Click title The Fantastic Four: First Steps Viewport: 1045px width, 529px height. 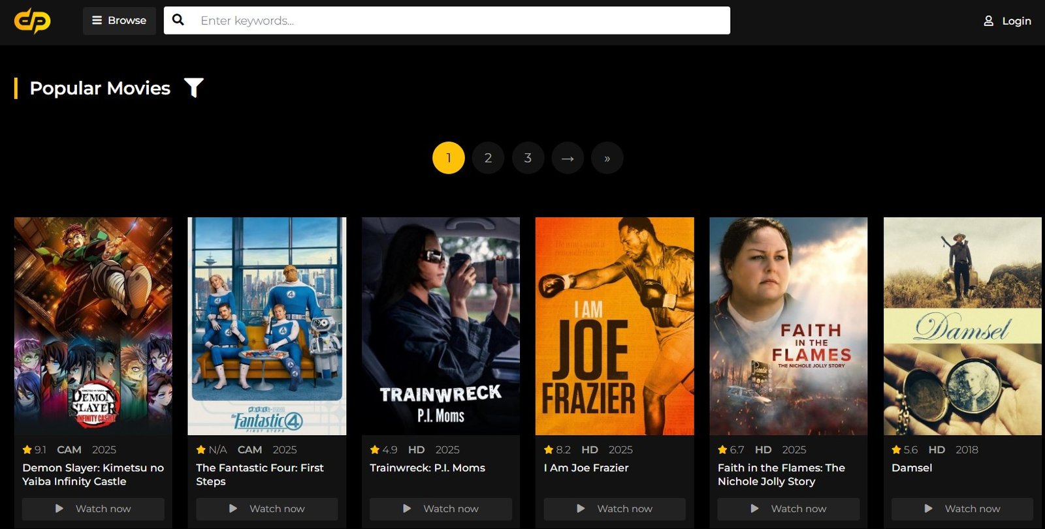pos(260,474)
